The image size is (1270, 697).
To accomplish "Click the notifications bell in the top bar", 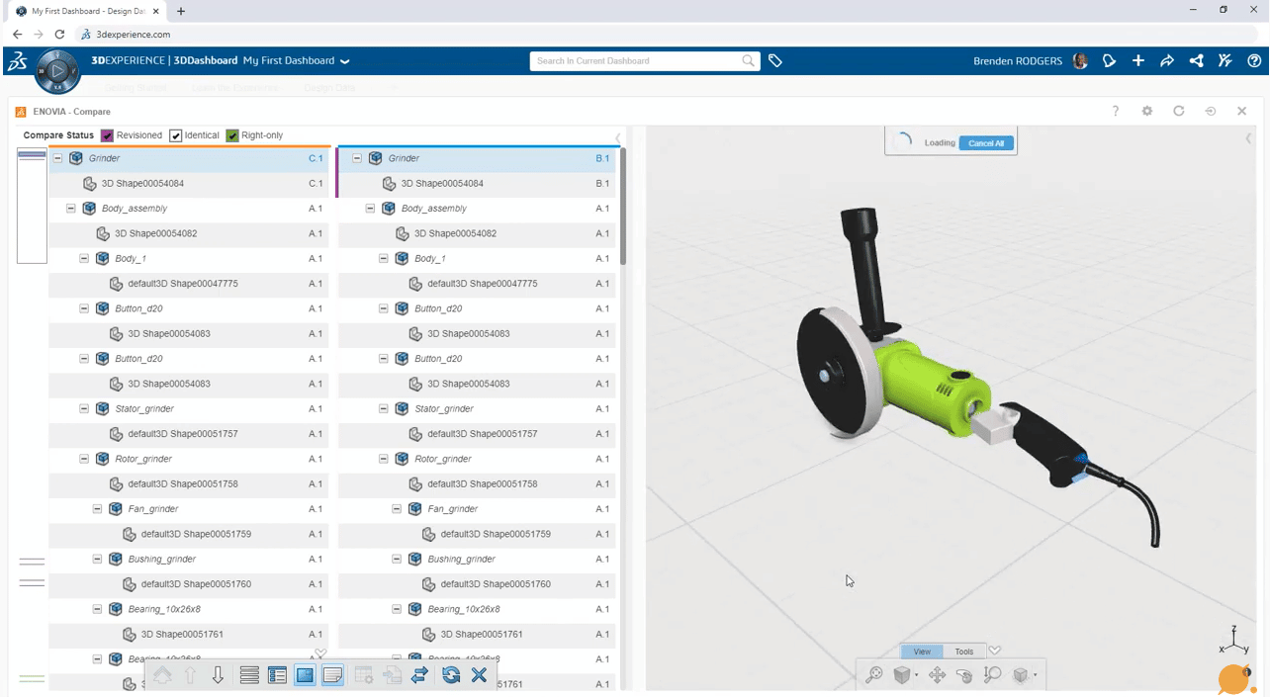I will [x=1109, y=60].
